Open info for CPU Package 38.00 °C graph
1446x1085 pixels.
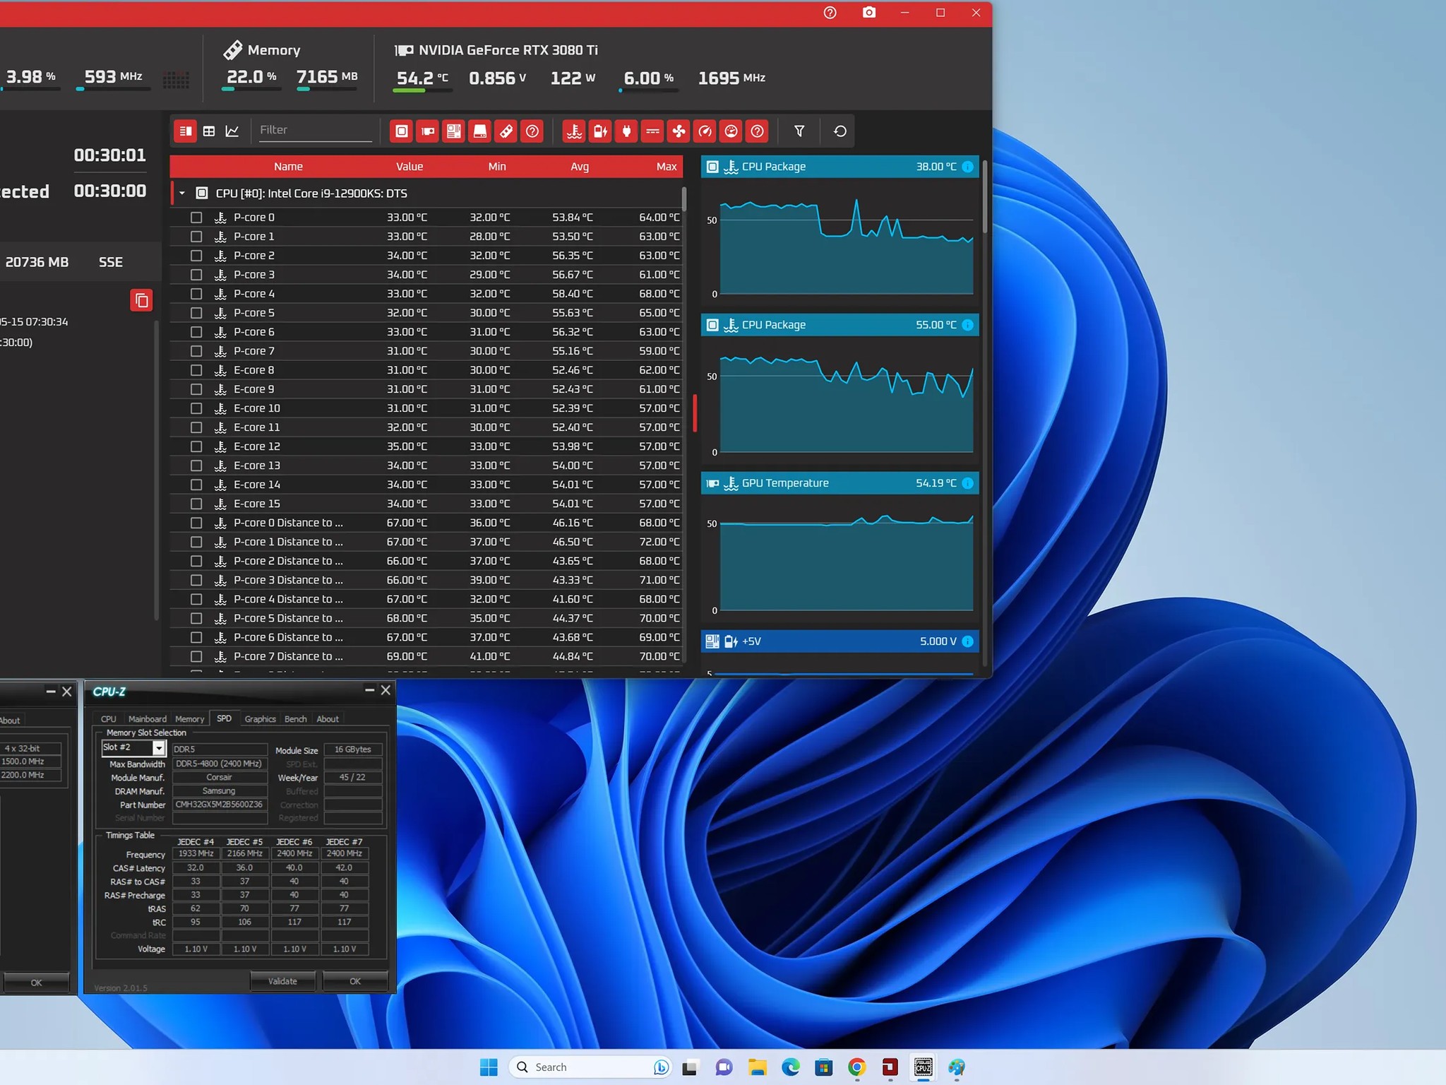[x=968, y=167]
